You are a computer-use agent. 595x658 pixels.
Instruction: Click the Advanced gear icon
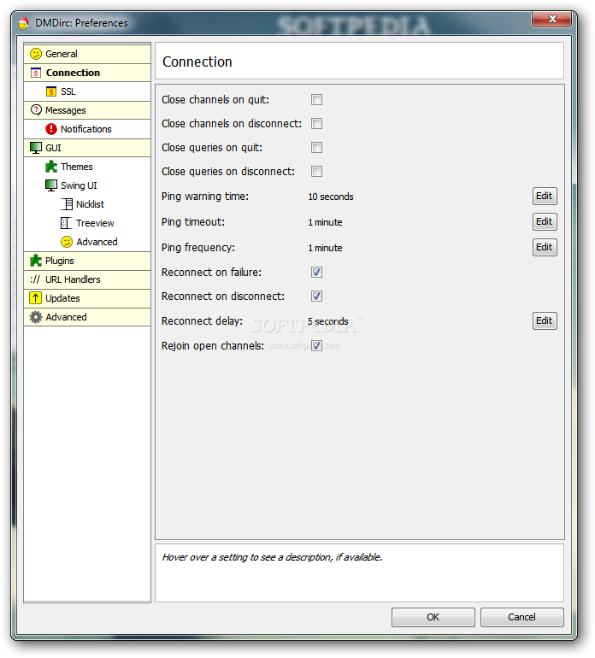tap(36, 317)
